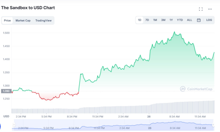Switch to the TradingView tab
The width and height of the screenshot is (220, 132).
[43, 20]
